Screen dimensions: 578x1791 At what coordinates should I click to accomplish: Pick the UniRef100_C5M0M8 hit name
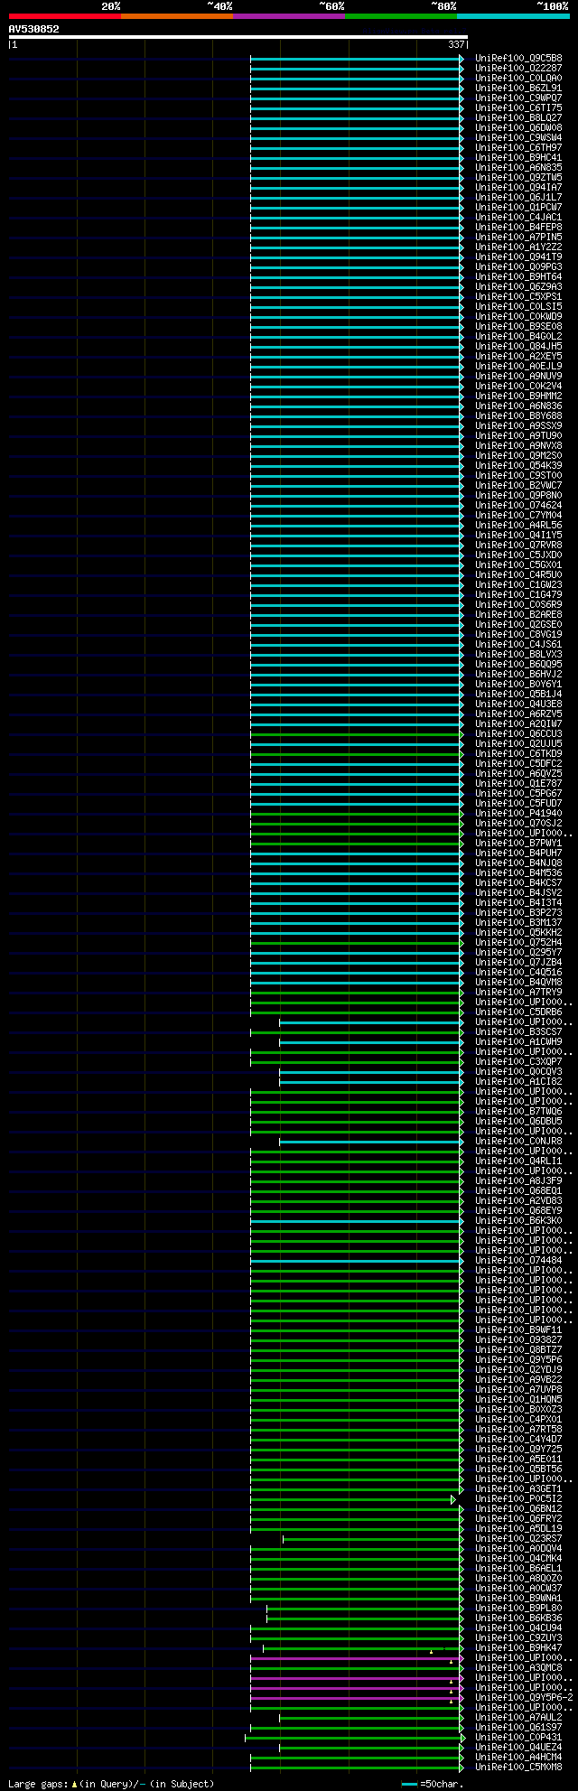(518, 1767)
